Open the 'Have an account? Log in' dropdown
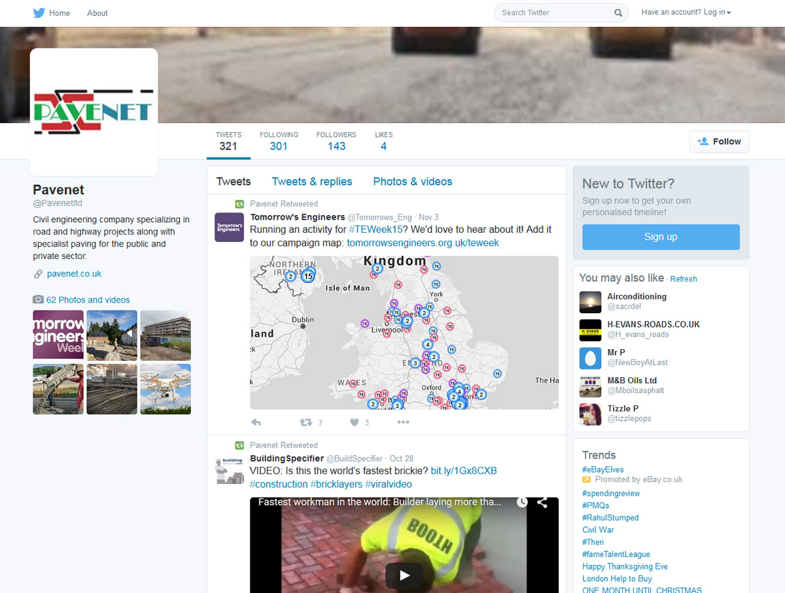This screenshot has height=593, width=785. [686, 12]
